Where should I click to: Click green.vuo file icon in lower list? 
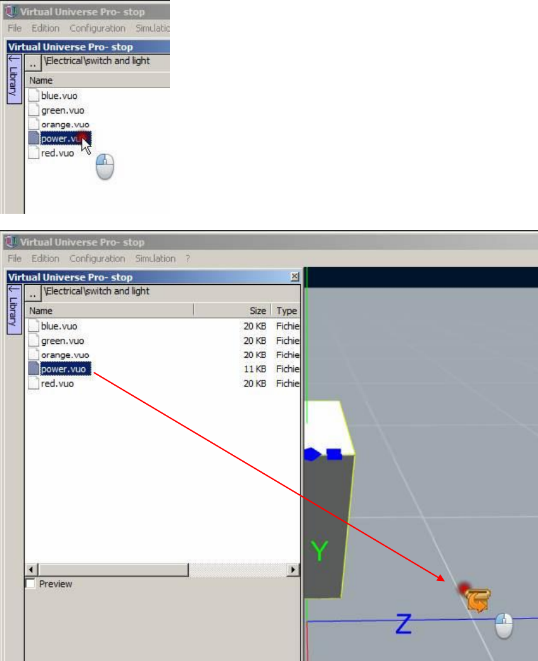tap(34, 340)
